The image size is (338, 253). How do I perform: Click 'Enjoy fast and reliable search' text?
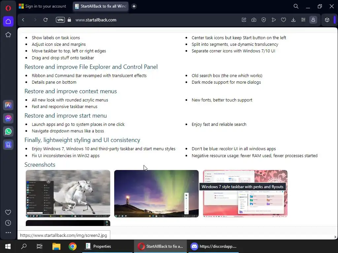[x=219, y=124]
